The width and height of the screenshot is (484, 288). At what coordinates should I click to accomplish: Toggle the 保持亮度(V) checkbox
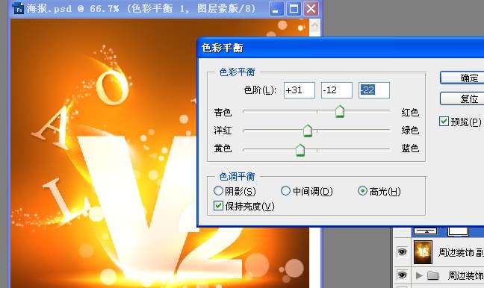[218, 206]
